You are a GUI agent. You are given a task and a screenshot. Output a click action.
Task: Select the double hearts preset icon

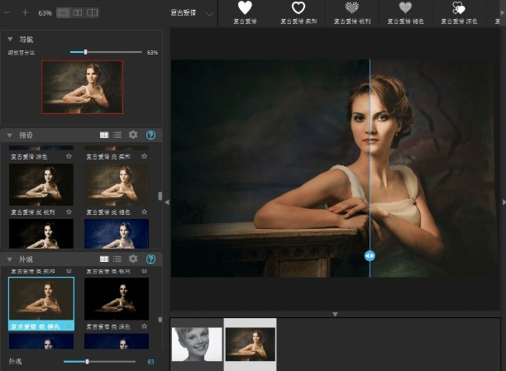pyautogui.click(x=458, y=8)
